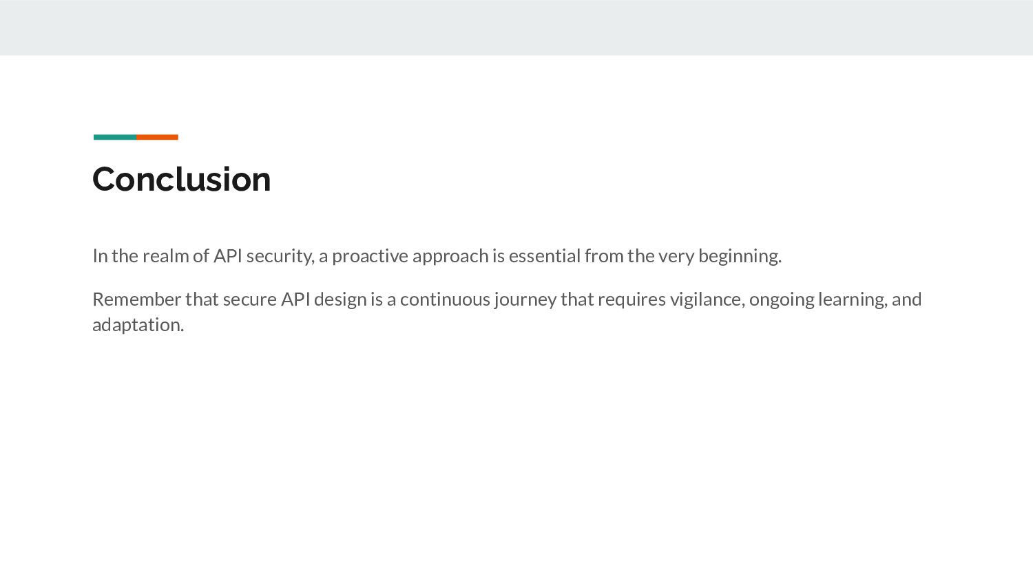This screenshot has width=1033, height=581.
Task: Click the word 'beginning.' ending first sentence
Action: coord(740,257)
